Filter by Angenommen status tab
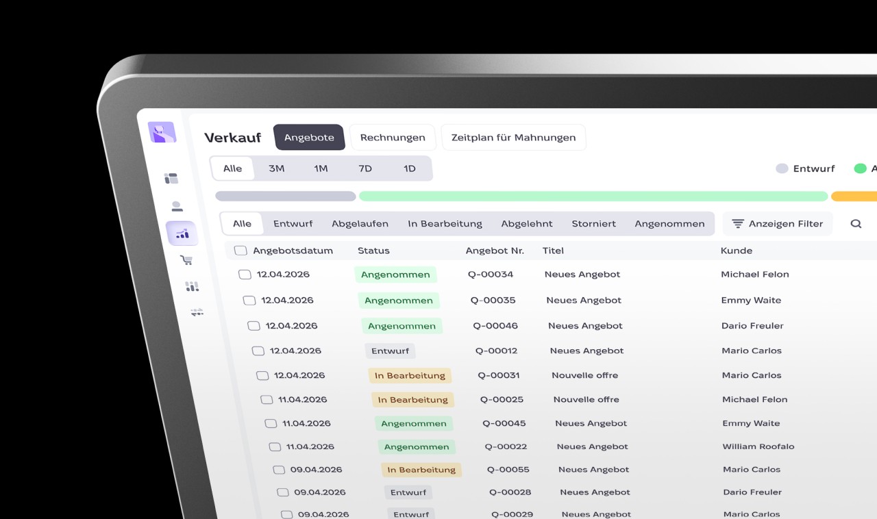Viewport: 877px width, 519px height. tap(669, 224)
